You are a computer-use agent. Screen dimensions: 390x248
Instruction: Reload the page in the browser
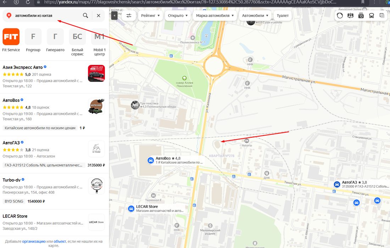click(28, 2)
